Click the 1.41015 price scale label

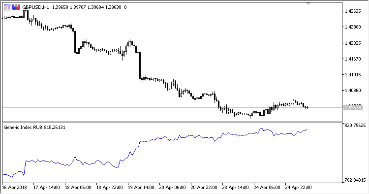coord(353,75)
